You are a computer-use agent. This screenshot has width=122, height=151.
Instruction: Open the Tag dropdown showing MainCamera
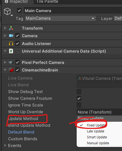[x=60, y=18]
